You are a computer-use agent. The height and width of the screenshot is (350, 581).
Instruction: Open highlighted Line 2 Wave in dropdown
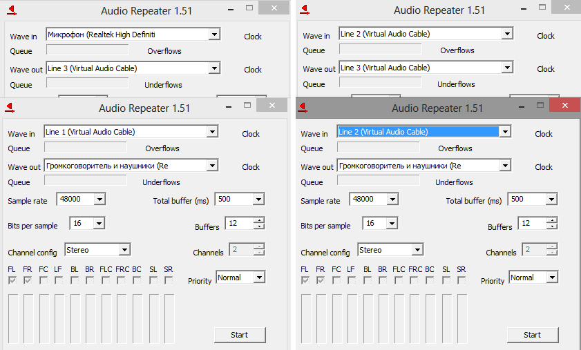point(505,132)
